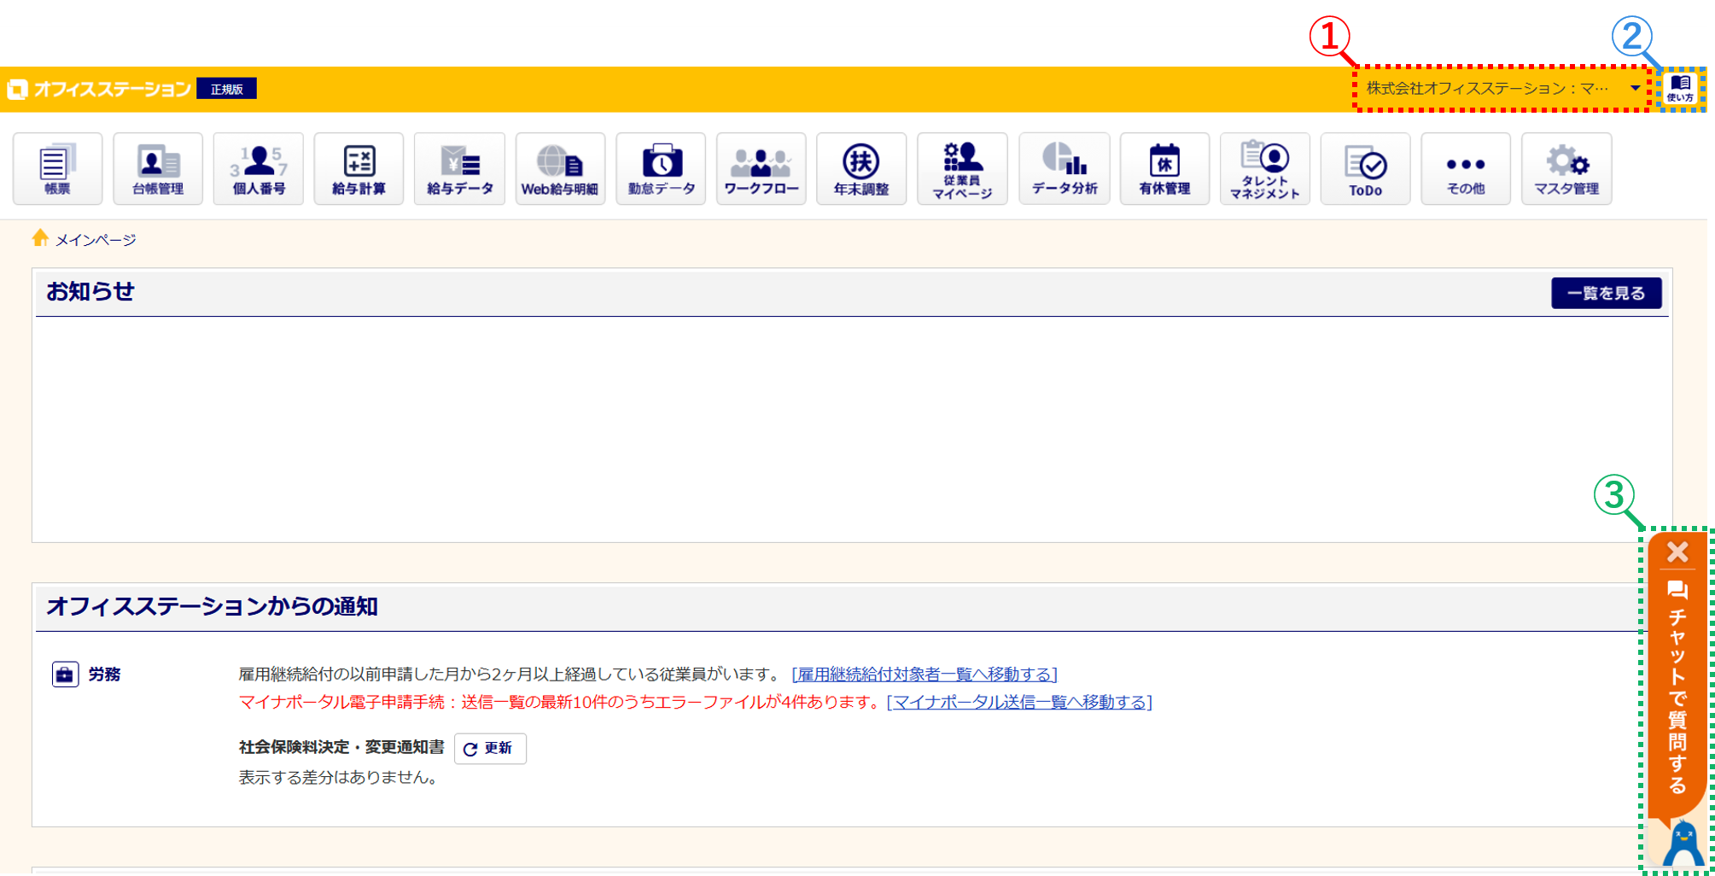This screenshot has width=1715, height=876.
Task: Go to 有休管理 paid leave management
Action: [1164, 169]
